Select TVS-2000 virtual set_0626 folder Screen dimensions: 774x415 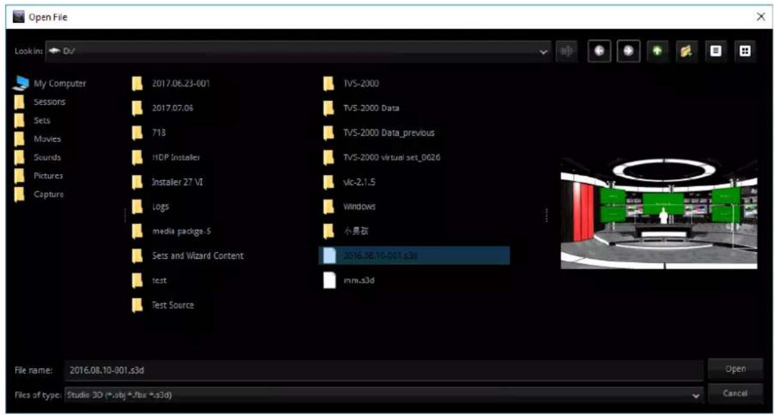[x=382, y=157]
